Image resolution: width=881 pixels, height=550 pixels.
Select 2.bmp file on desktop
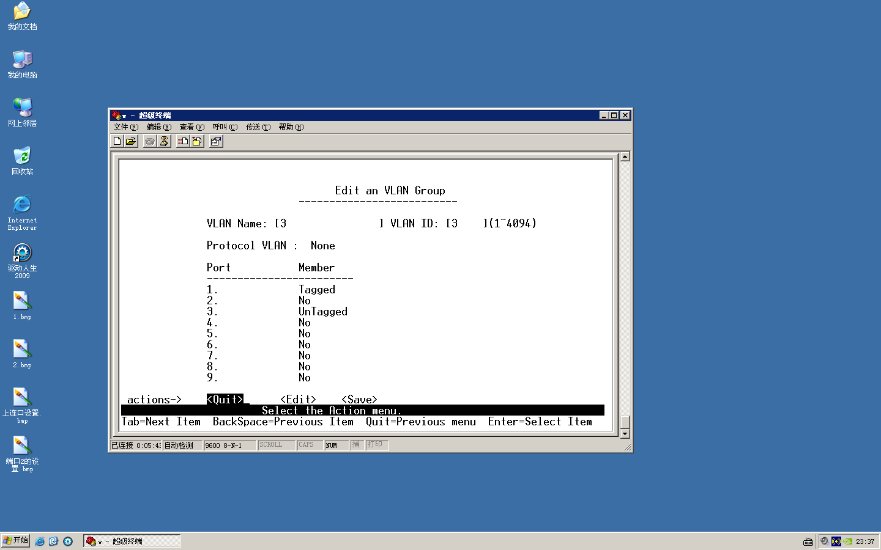point(22,354)
